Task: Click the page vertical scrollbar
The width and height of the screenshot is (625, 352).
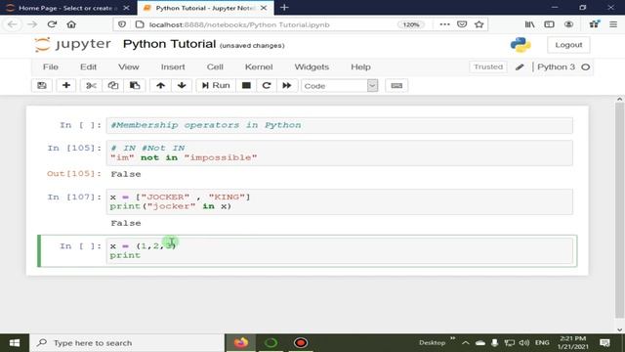Action: [619, 211]
